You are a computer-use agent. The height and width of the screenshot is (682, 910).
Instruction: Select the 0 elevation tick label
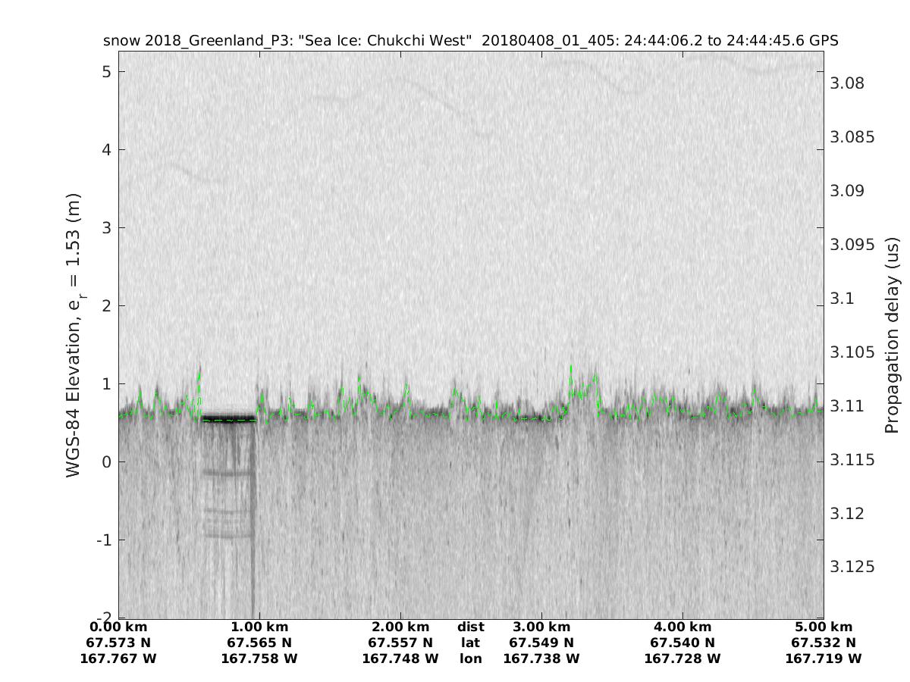pyautogui.click(x=105, y=462)
